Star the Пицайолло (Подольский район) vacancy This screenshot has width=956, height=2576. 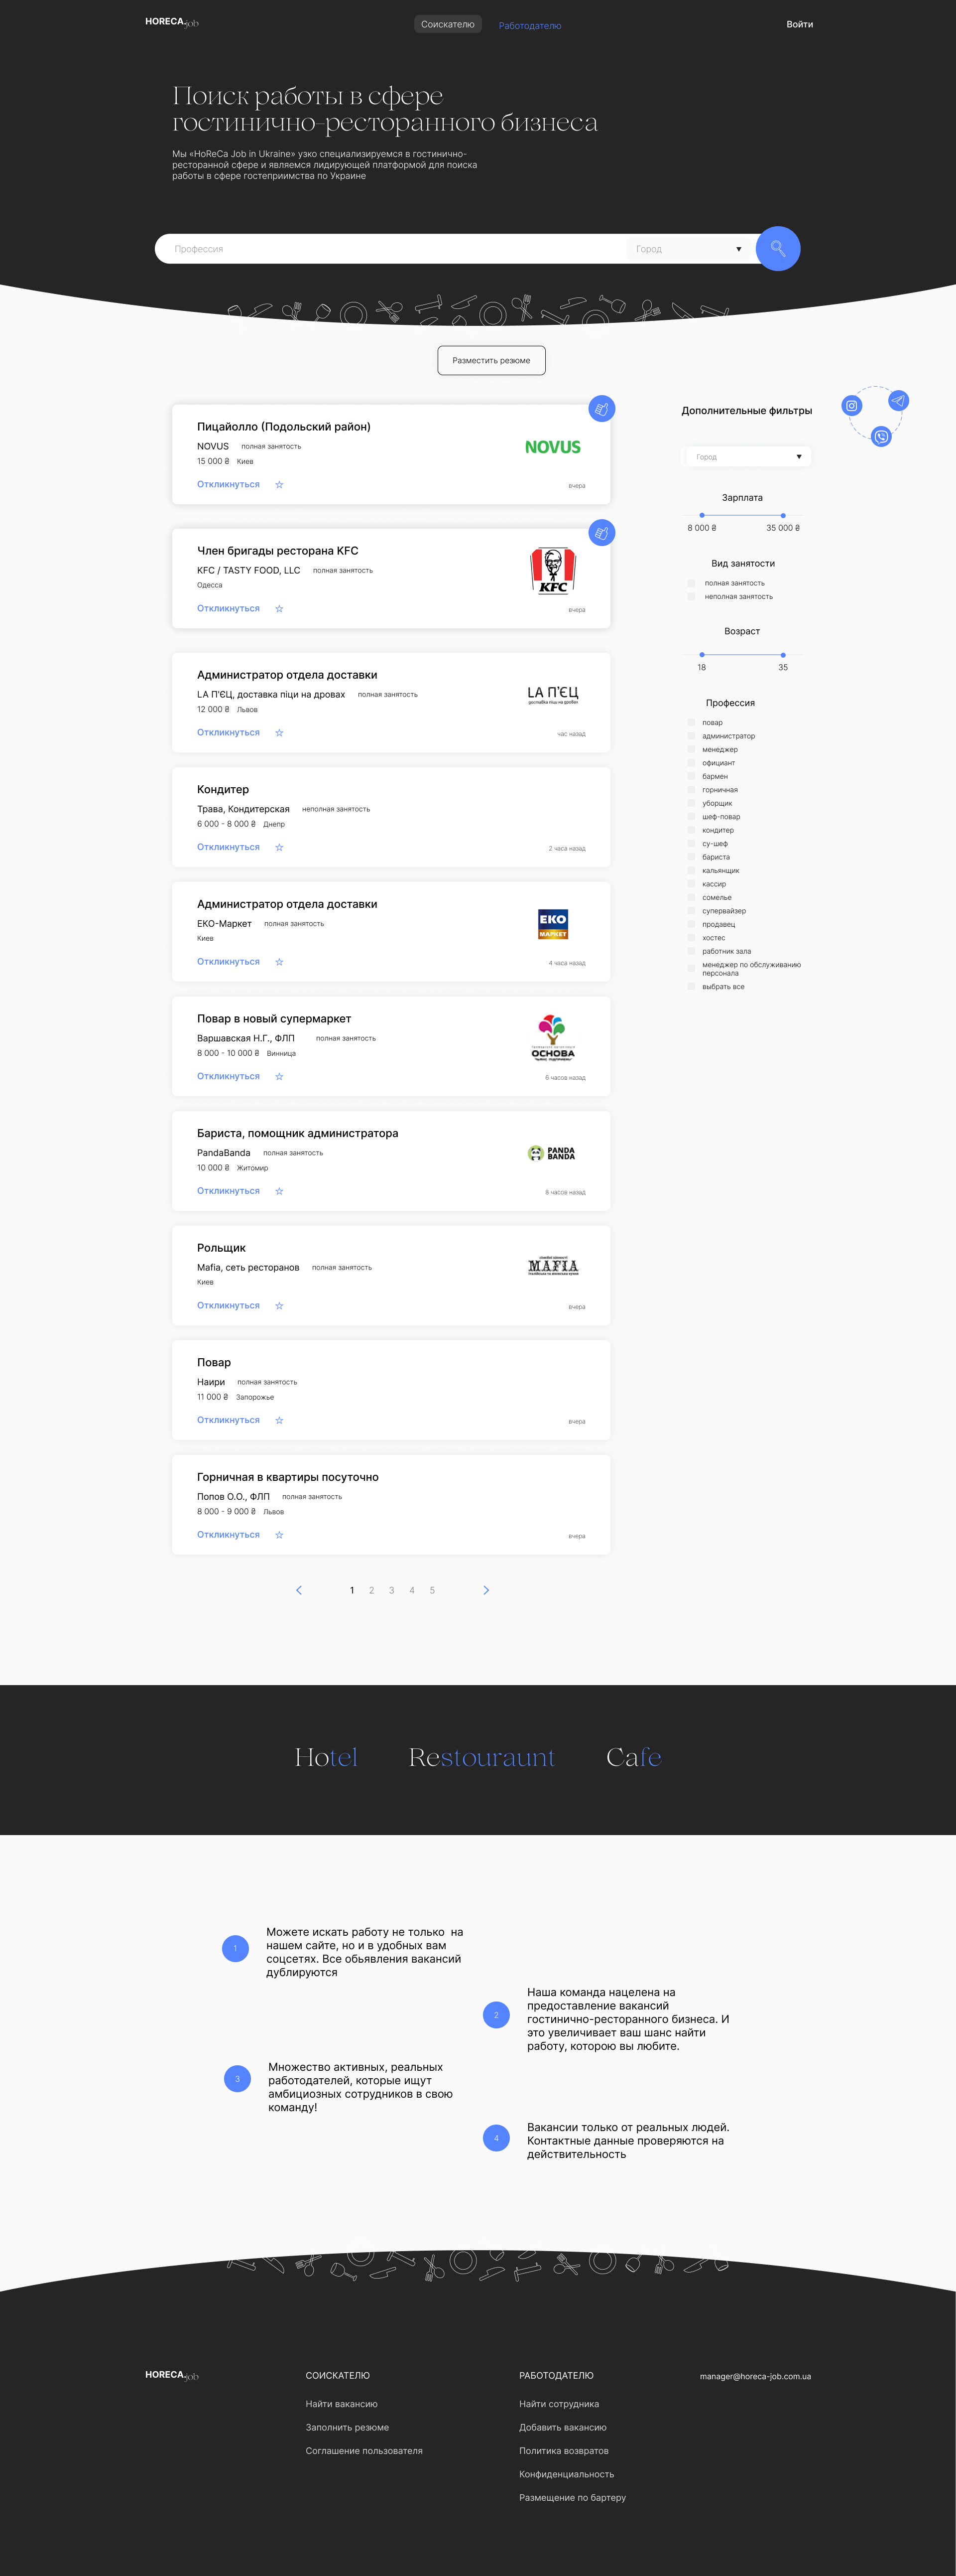pos(279,484)
